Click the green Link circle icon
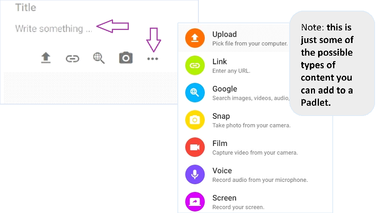Viewport: 377px width, 213px height. point(195,65)
